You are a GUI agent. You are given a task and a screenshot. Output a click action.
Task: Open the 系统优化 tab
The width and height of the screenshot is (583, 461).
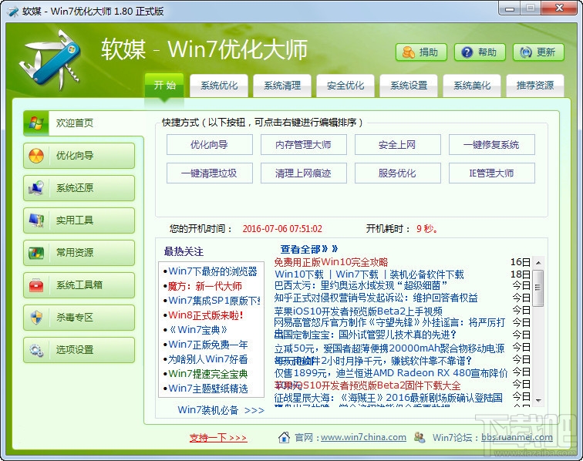click(219, 86)
